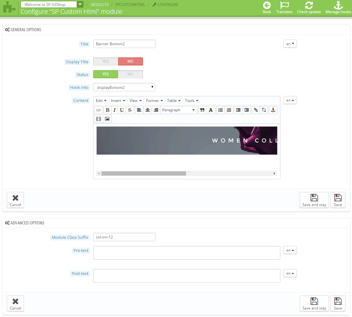Open the editor Tools menu
Viewport: 352px width, 317px height.
point(192,101)
